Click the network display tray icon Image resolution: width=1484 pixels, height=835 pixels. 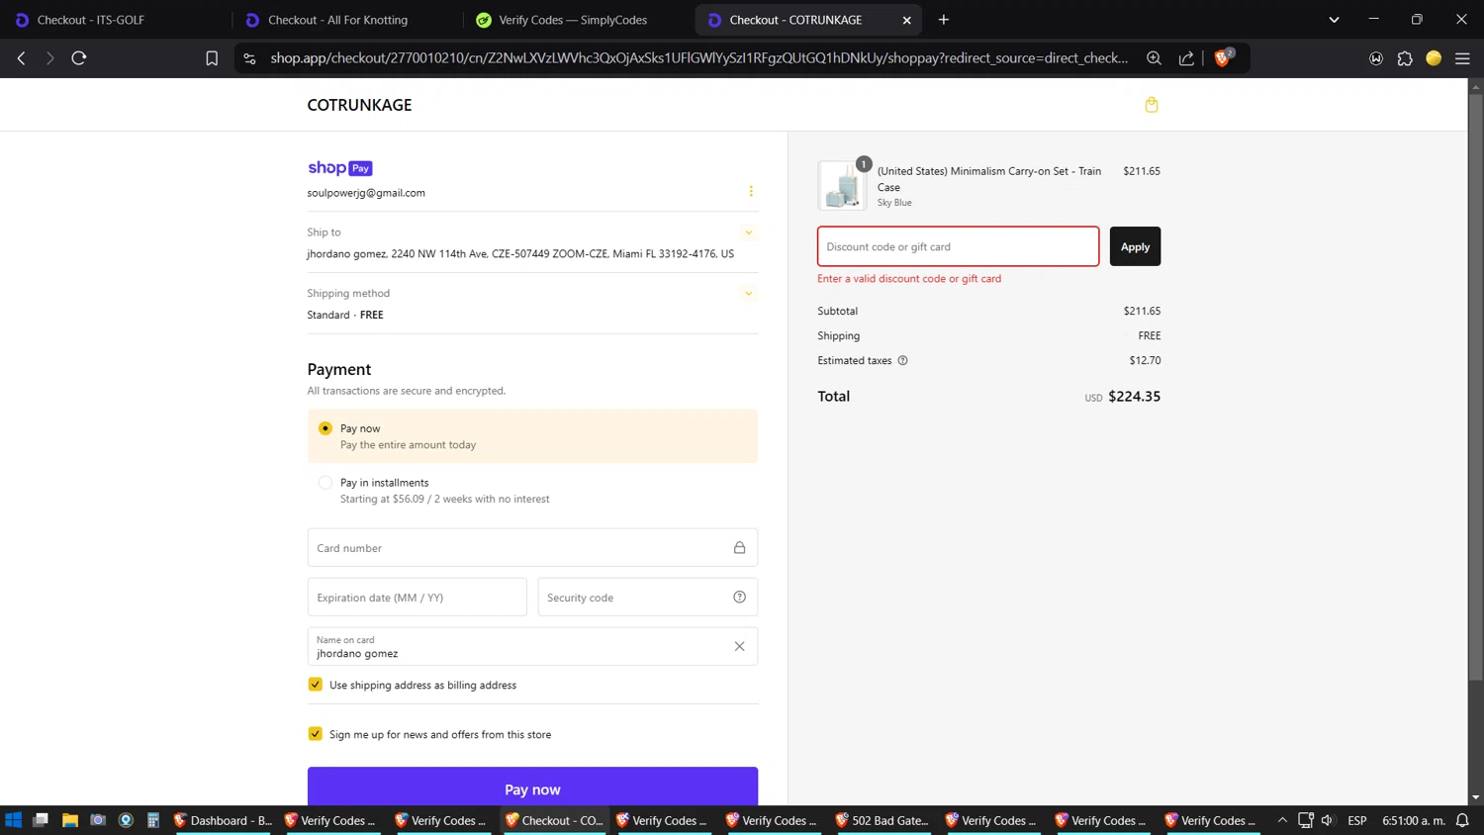click(1305, 820)
